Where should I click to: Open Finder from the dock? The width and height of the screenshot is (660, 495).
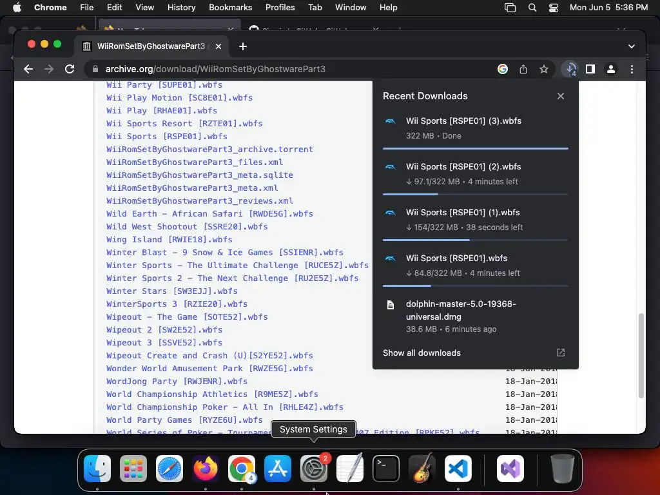pos(97,469)
